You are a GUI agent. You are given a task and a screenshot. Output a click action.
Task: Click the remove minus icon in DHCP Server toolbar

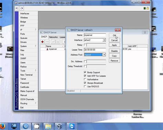pyautogui.click(x=47, y=42)
